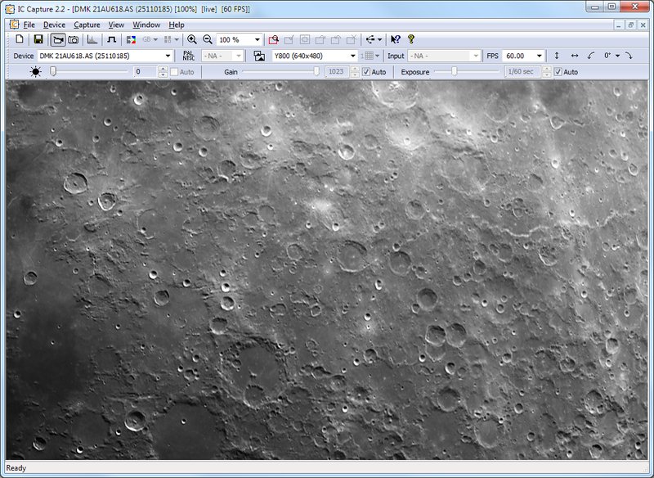Open the Help menu
Screen dimensions: 654x478
[177, 25]
